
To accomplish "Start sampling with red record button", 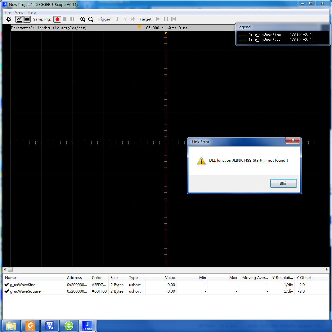I will [57, 19].
